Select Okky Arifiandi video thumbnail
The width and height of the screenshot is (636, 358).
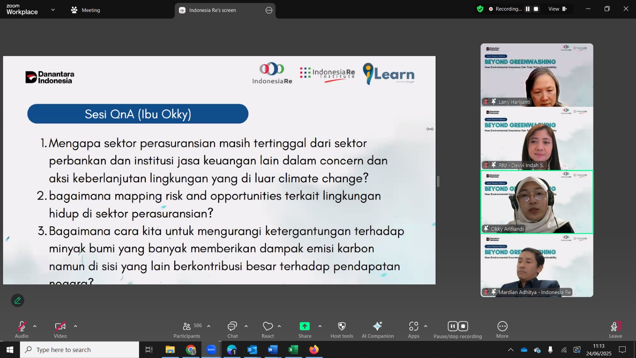(537, 202)
